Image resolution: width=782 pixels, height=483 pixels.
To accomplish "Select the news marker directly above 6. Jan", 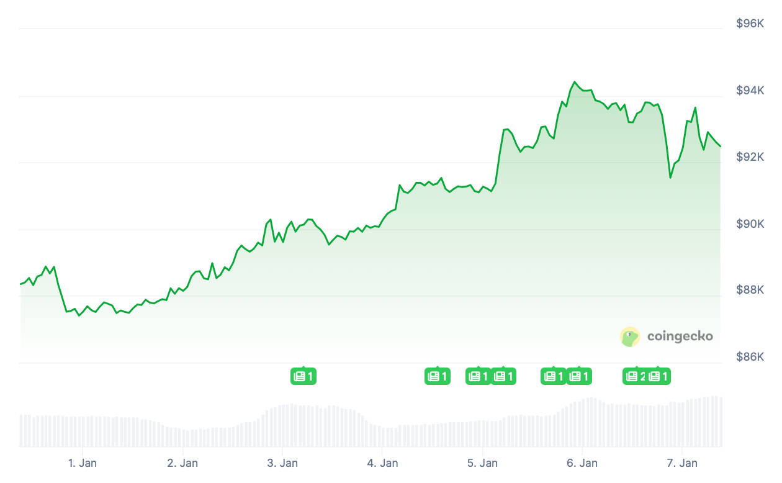I will click(x=580, y=376).
